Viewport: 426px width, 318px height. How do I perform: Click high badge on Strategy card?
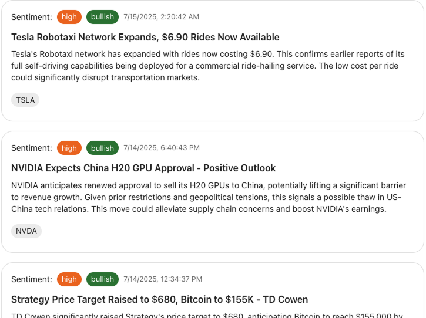[x=69, y=279]
